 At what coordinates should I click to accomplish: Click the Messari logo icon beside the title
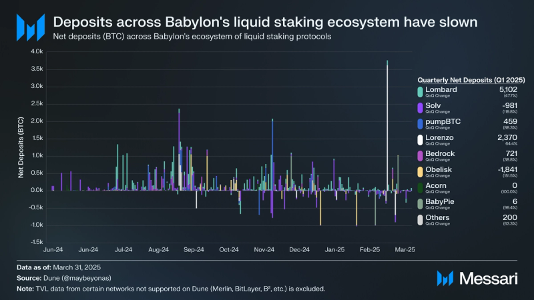coord(31,27)
